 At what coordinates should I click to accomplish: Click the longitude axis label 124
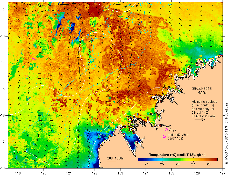(x=146, y=173)
